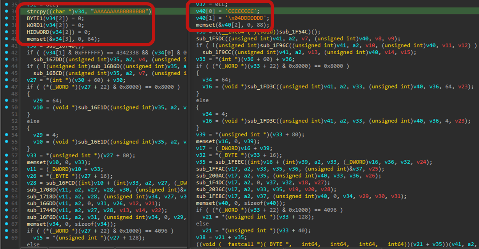Click the "AAAAAAAABBBBBBBB" string in strcpy
The image size is (479, 249).
(121, 11)
